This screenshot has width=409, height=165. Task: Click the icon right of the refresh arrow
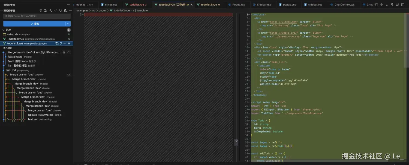65,11
